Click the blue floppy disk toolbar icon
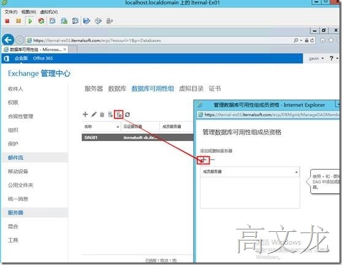This screenshot has width=342, height=265. (86, 21)
